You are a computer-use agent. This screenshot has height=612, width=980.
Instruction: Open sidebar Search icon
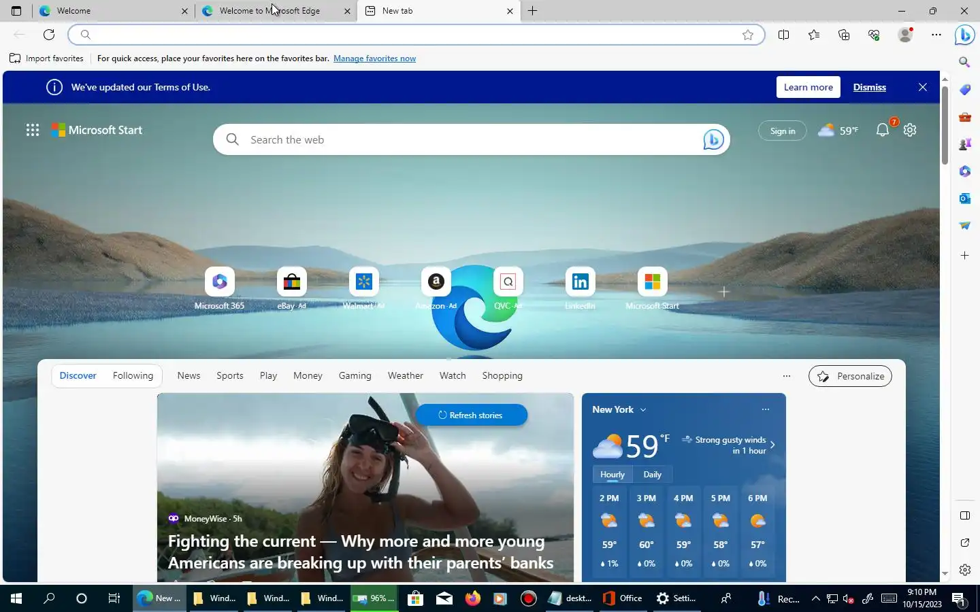point(964,62)
